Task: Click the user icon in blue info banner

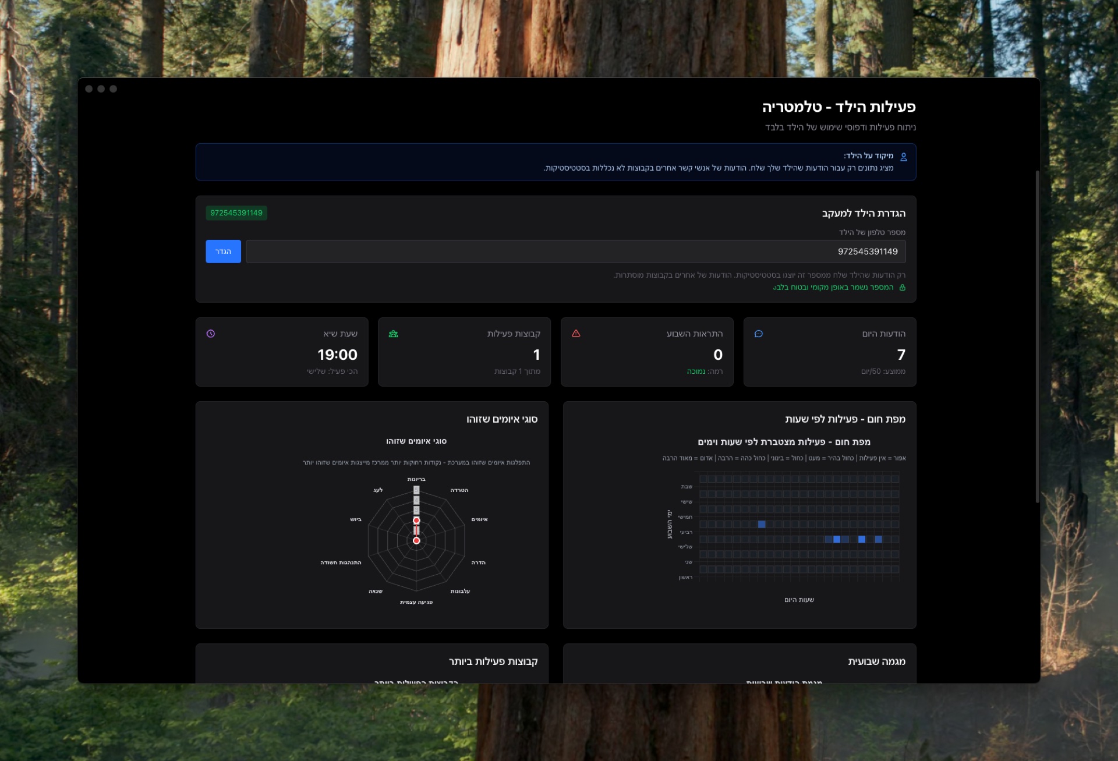Action: point(903,157)
